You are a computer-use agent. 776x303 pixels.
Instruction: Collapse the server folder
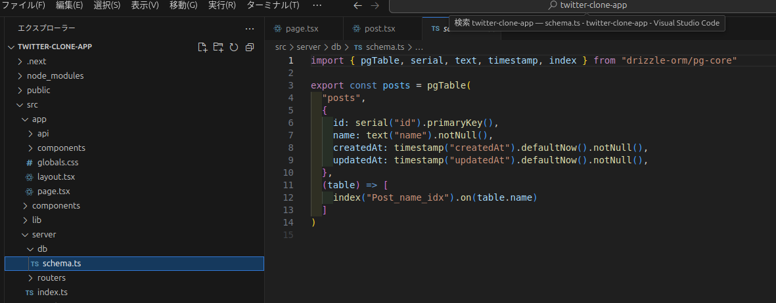[135, 235]
